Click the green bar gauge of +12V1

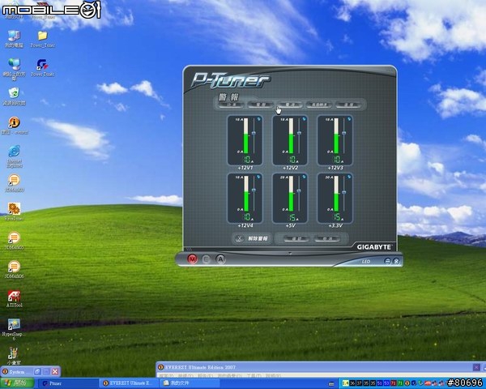[245, 136]
